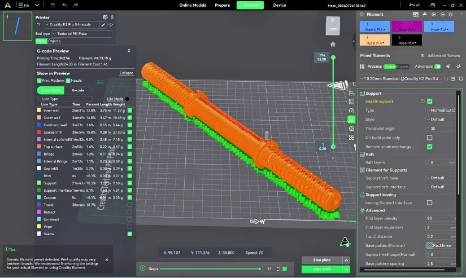
Task: Hide Seams in preview
Action: [x=130, y=234]
